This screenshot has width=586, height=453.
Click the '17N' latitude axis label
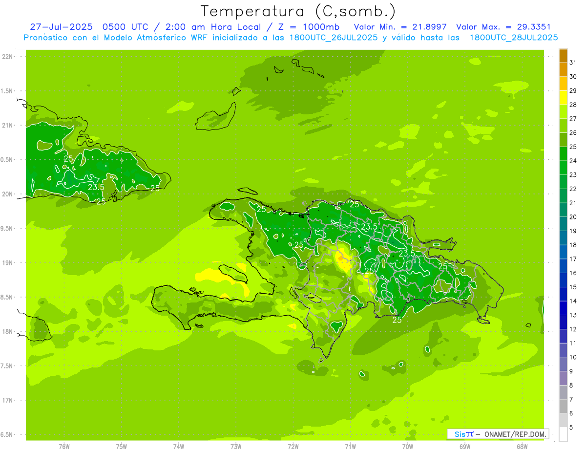tap(8, 400)
